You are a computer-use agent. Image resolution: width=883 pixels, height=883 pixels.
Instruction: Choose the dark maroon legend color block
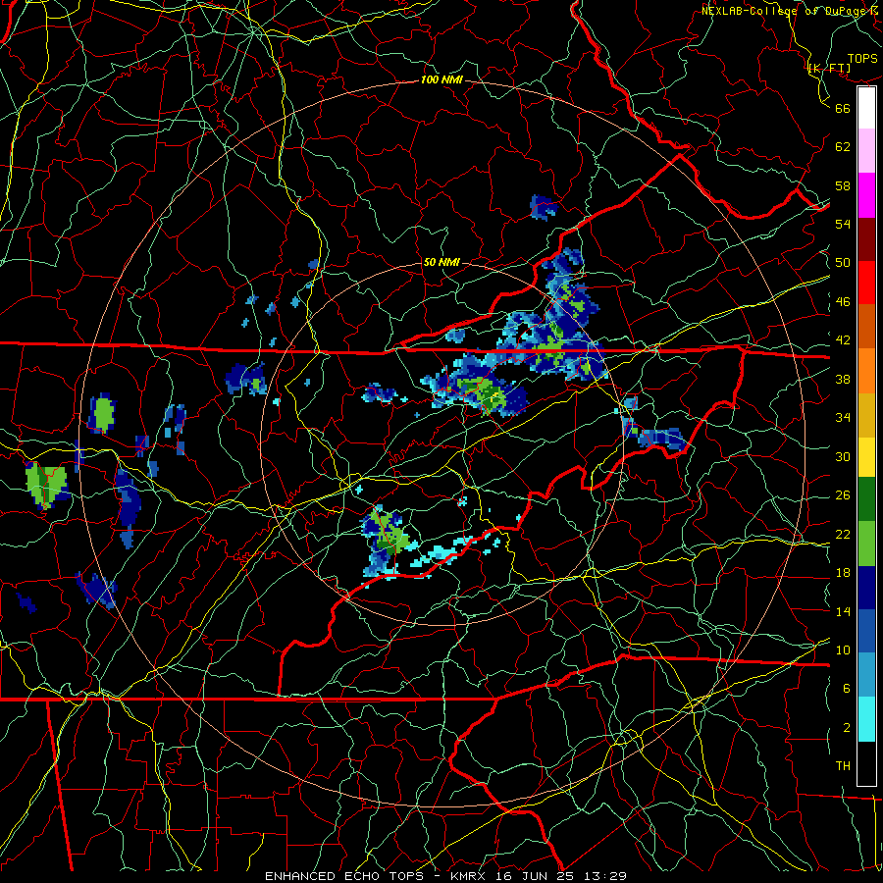tap(866, 239)
